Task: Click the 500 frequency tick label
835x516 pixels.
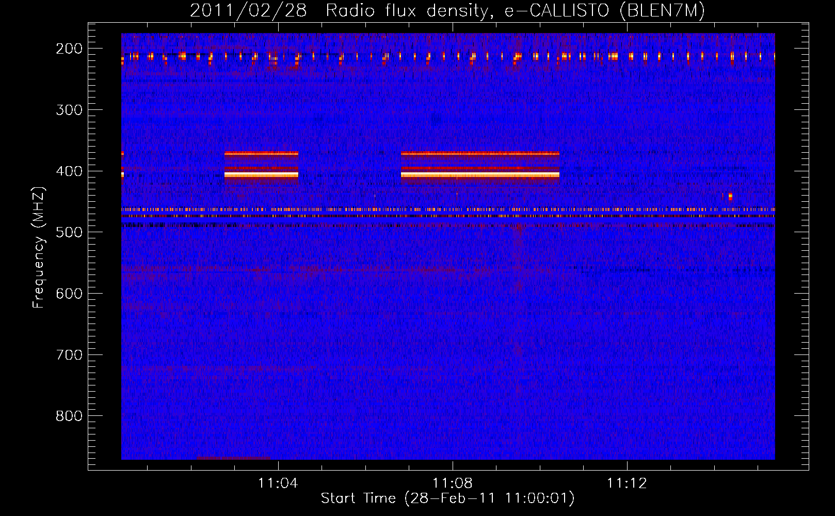Action: 69,232
